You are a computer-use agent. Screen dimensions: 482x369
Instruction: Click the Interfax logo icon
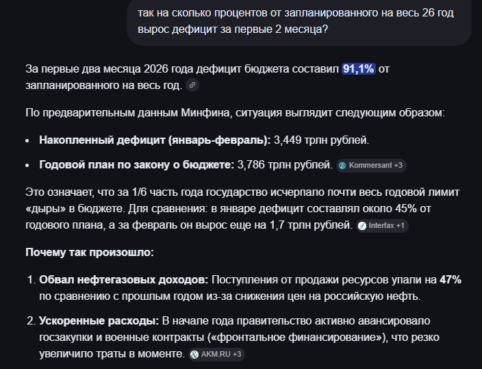[362, 225]
